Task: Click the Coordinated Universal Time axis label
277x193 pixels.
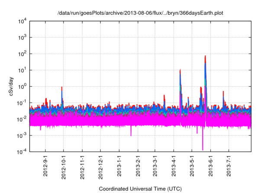Action: [x=141, y=189]
